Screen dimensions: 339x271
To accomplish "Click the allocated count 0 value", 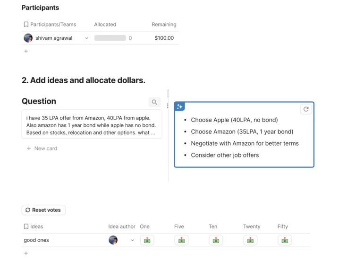I will coord(130,38).
